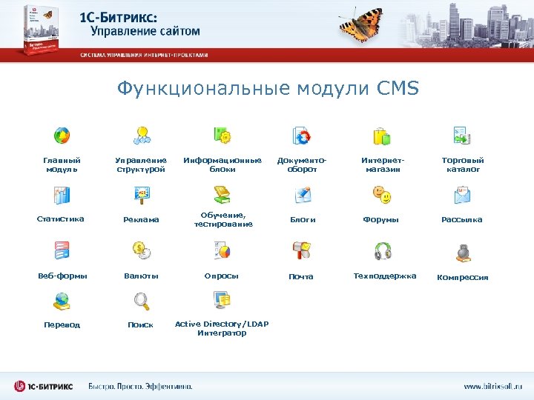534x400 pixels.
Task: Click the 1С-Битрикс: Управление сайтом title
Action: click(139, 24)
